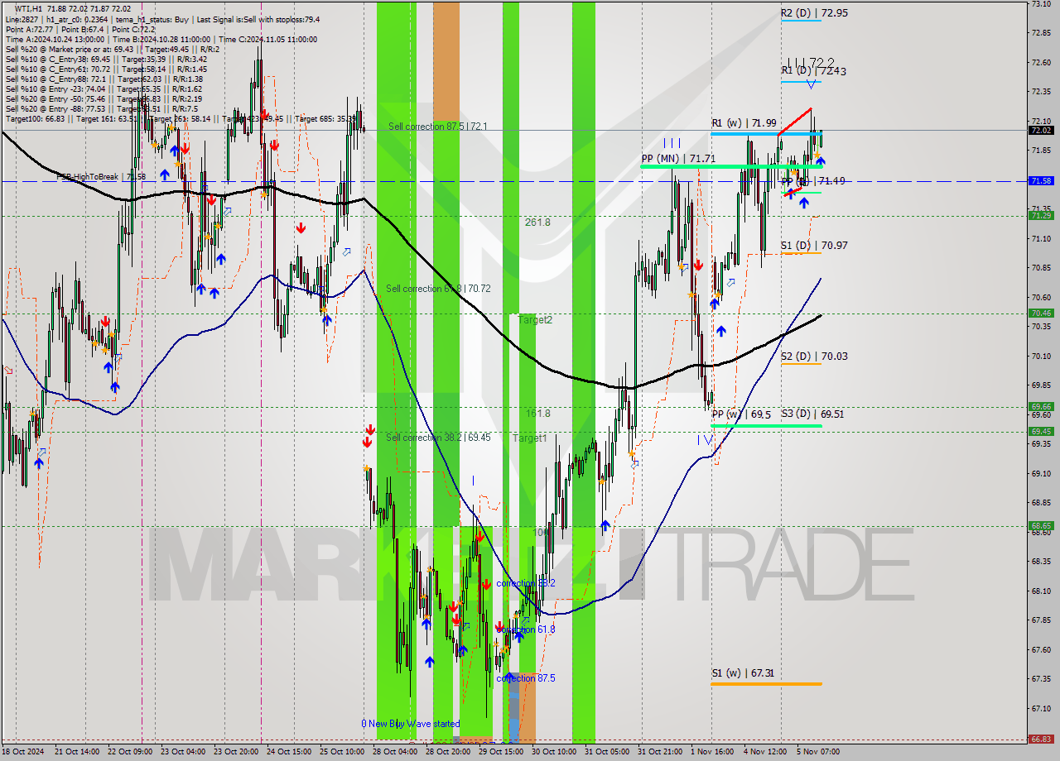Click the '1 Nov 16:00' time axis label

pos(712,752)
